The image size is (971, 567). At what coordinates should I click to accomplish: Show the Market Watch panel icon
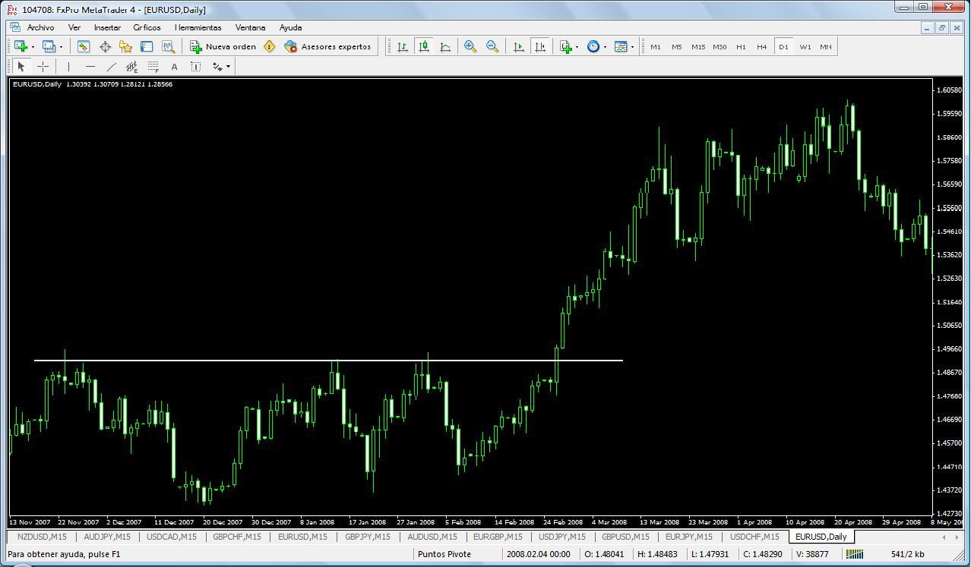[84, 46]
